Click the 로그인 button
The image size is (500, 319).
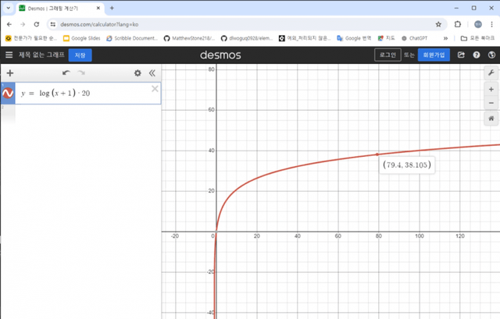[x=387, y=55]
